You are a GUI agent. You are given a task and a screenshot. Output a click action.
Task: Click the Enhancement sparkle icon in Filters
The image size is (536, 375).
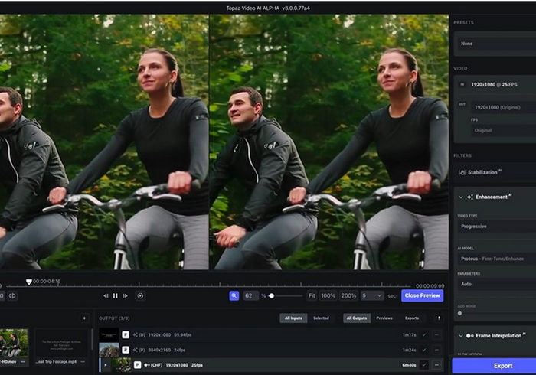click(x=470, y=197)
